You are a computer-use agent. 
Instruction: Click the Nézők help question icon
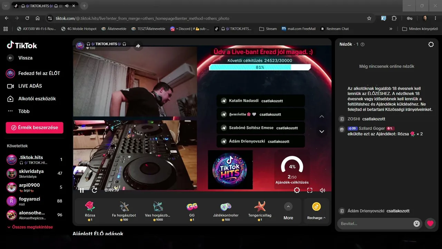363,44
